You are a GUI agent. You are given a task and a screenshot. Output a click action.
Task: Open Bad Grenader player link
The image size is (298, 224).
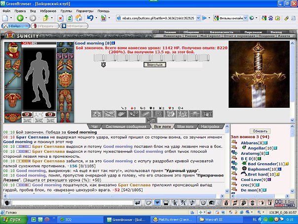pos(262,164)
